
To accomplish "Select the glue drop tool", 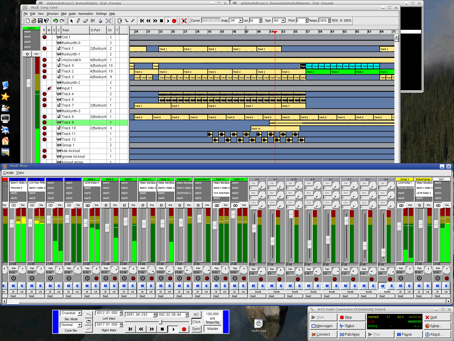I will 100,21.
